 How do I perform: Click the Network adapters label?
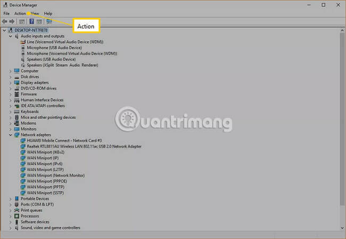[36, 134]
